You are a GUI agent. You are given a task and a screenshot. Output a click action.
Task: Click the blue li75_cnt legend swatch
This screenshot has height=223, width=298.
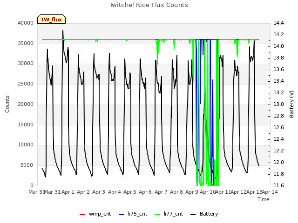pyautogui.click(x=121, y=215)
